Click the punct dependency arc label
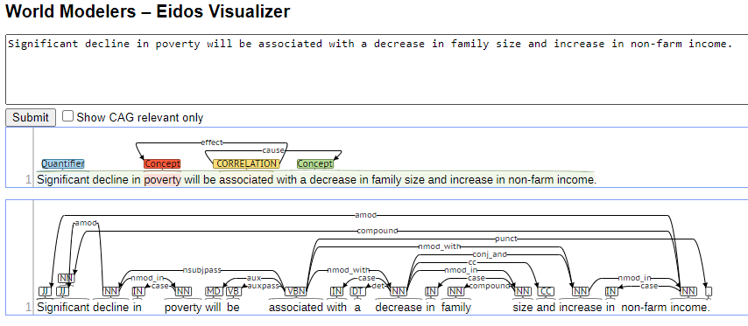The height and width of the screenshot is (326, 748). (505, 239)
